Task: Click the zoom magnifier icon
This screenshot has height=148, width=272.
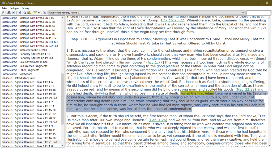Action: pos(44,12)
